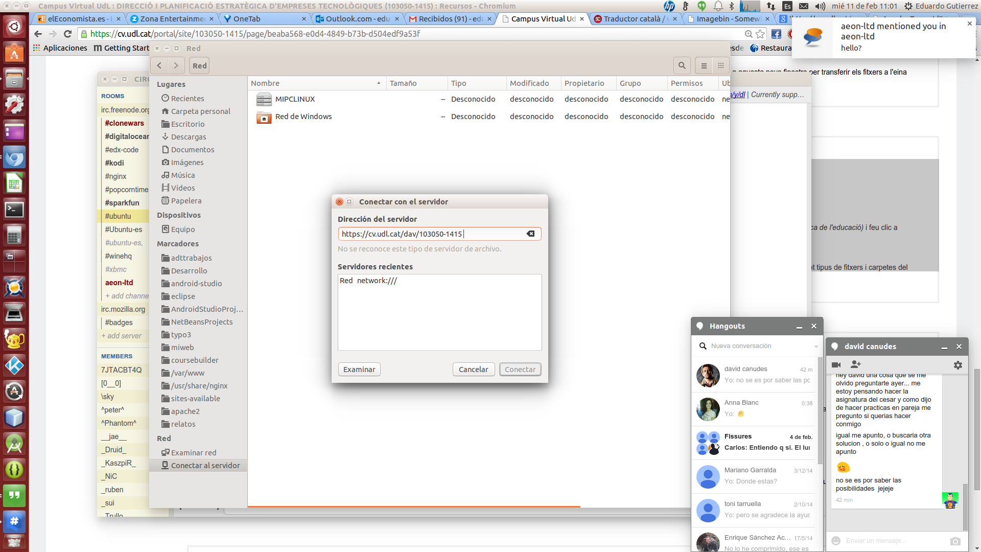Start a video call with david canudes
The image size is (981, 552).
coord(836,364)
